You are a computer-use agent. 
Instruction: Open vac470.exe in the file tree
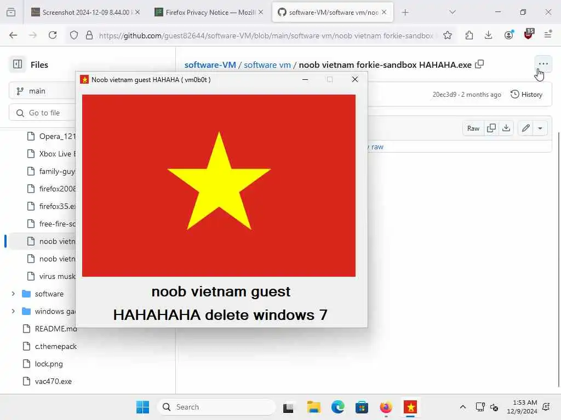tap(47, 381)
